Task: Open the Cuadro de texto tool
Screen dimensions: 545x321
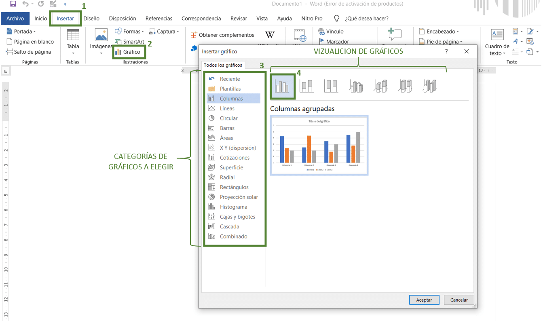Action: [x=496, y=42]
